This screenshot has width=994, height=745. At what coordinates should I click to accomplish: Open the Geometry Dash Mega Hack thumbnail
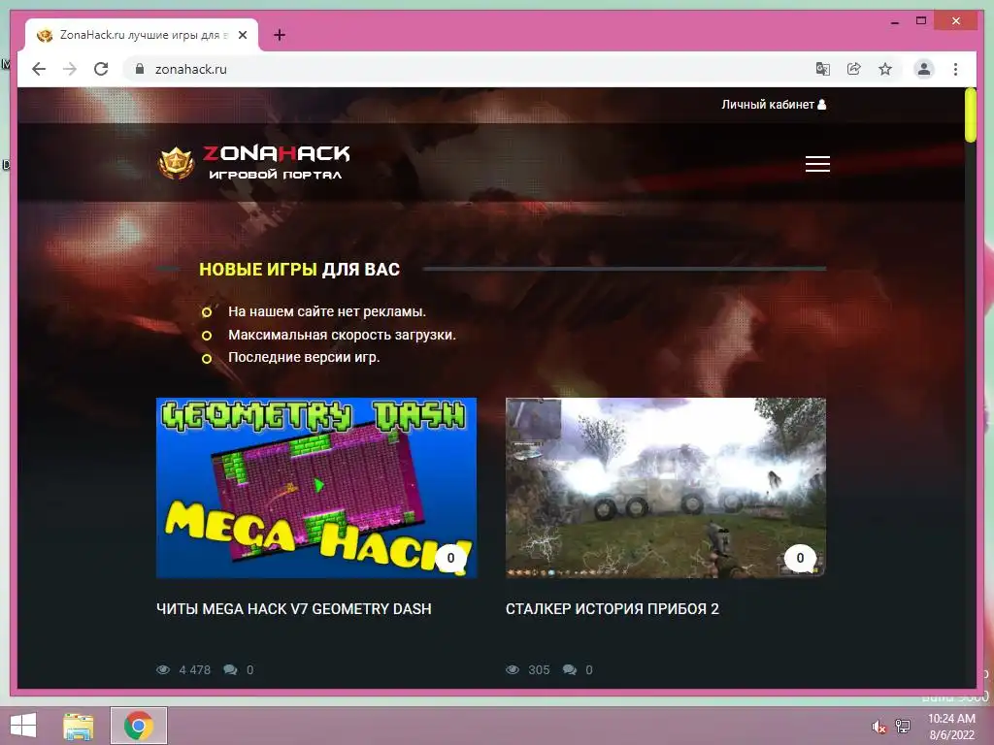coord(316,488)
